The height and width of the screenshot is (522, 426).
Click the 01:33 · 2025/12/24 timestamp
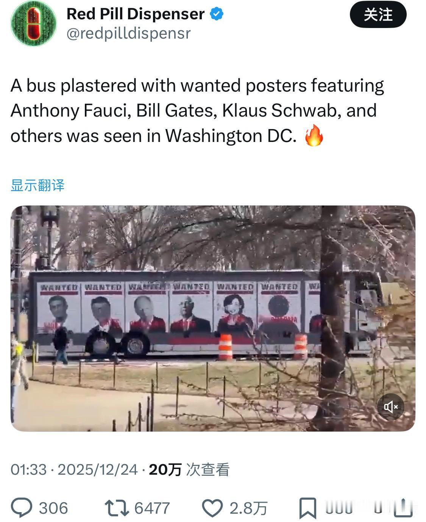[x=74, y=469]
